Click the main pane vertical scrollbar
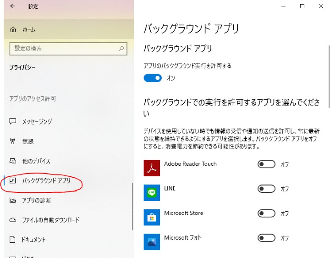330x258 pixels. 329,77
